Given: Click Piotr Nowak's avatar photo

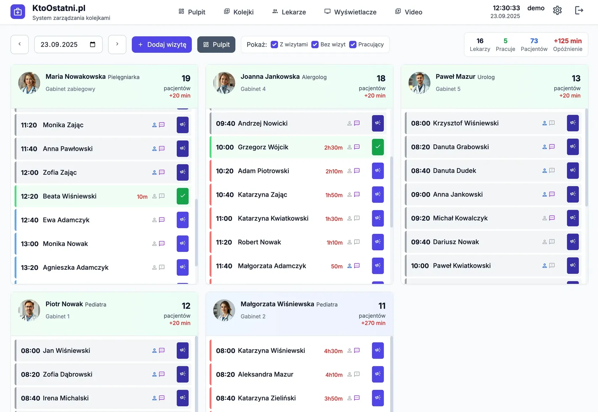Looking at the screenshot, I should coord(29,310).
